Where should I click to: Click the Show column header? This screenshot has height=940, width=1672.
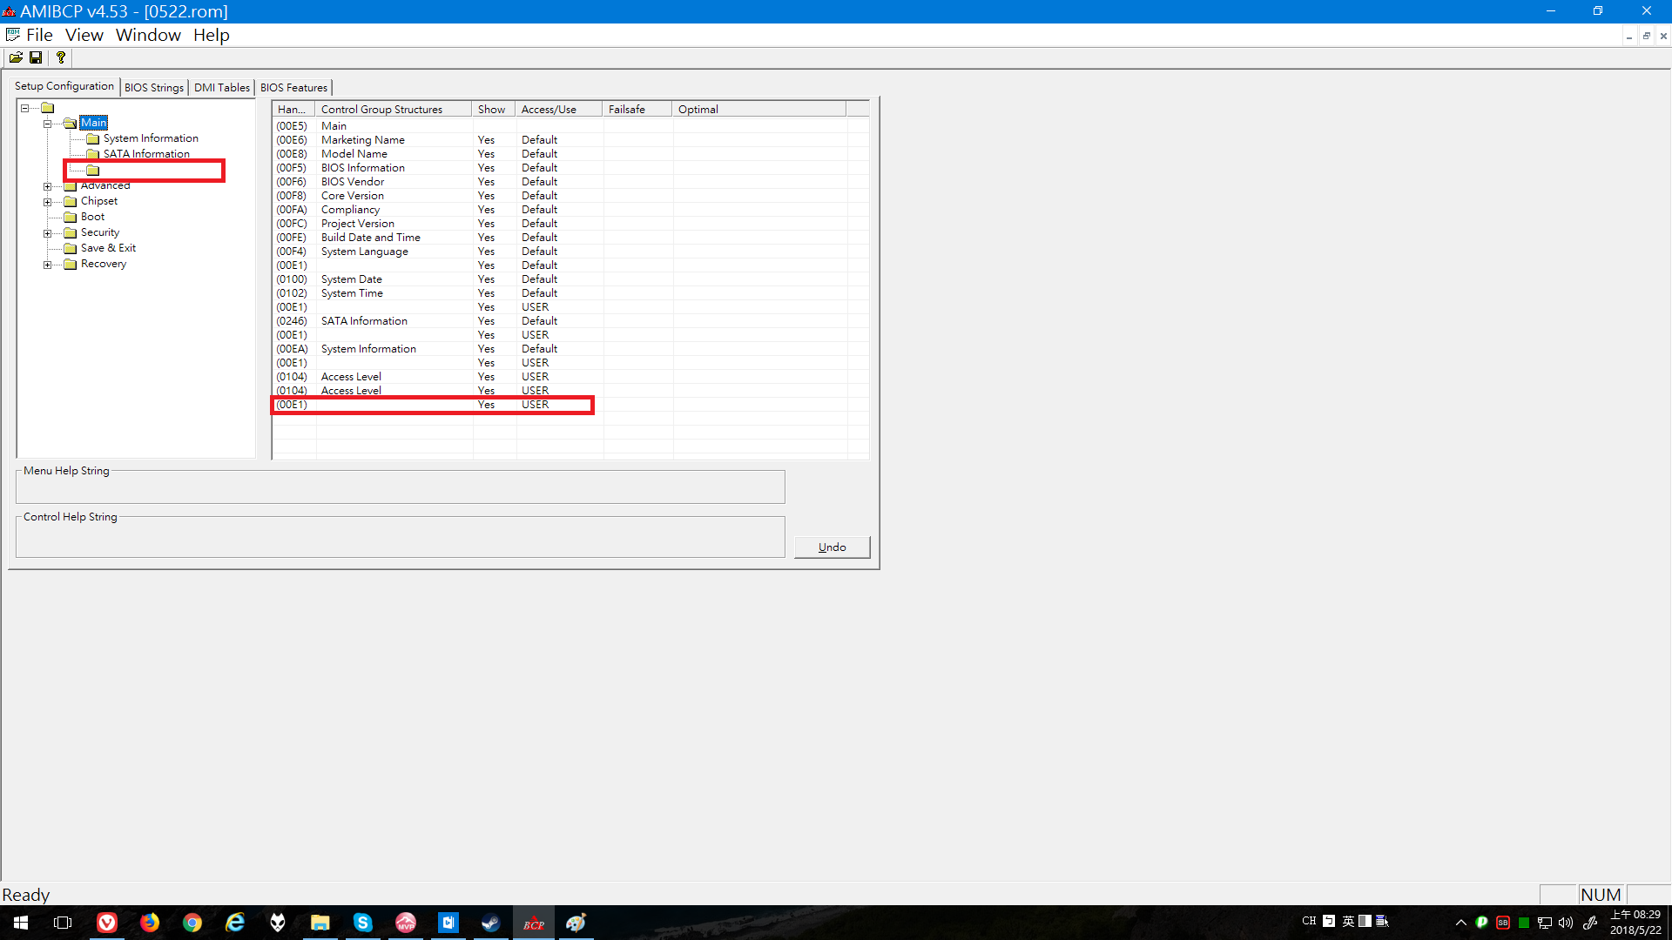(x=494, y=109)
